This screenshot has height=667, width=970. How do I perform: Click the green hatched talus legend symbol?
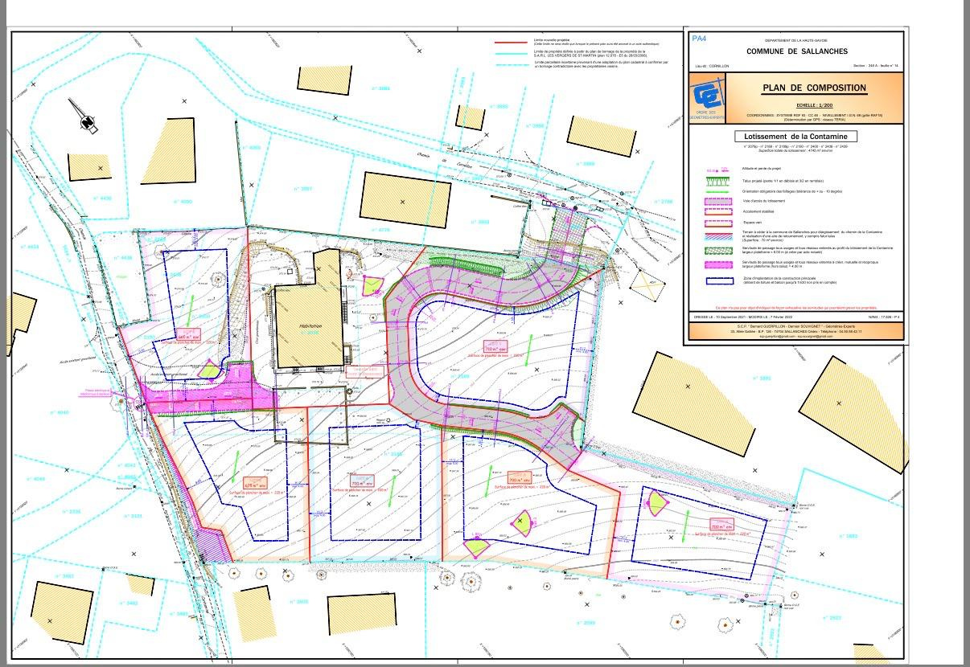[717, 182]
